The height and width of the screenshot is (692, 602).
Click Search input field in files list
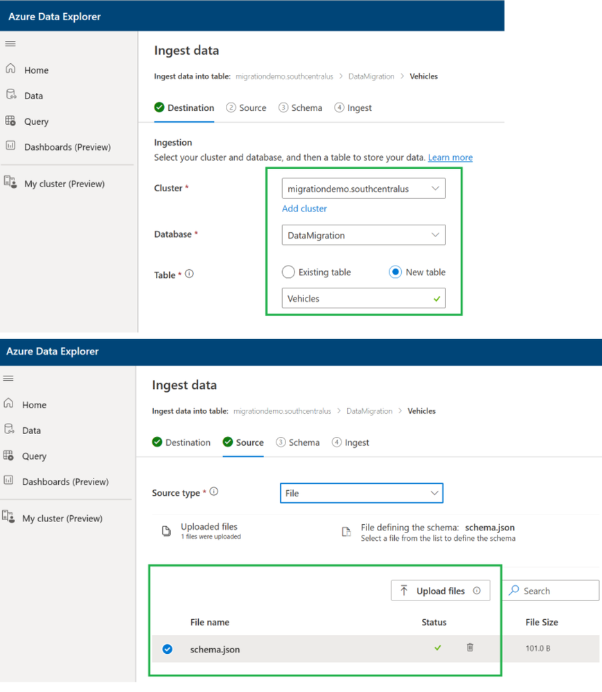551,591
